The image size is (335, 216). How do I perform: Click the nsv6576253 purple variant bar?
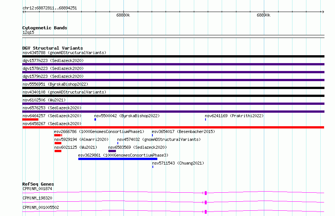(x=173, y=112)
